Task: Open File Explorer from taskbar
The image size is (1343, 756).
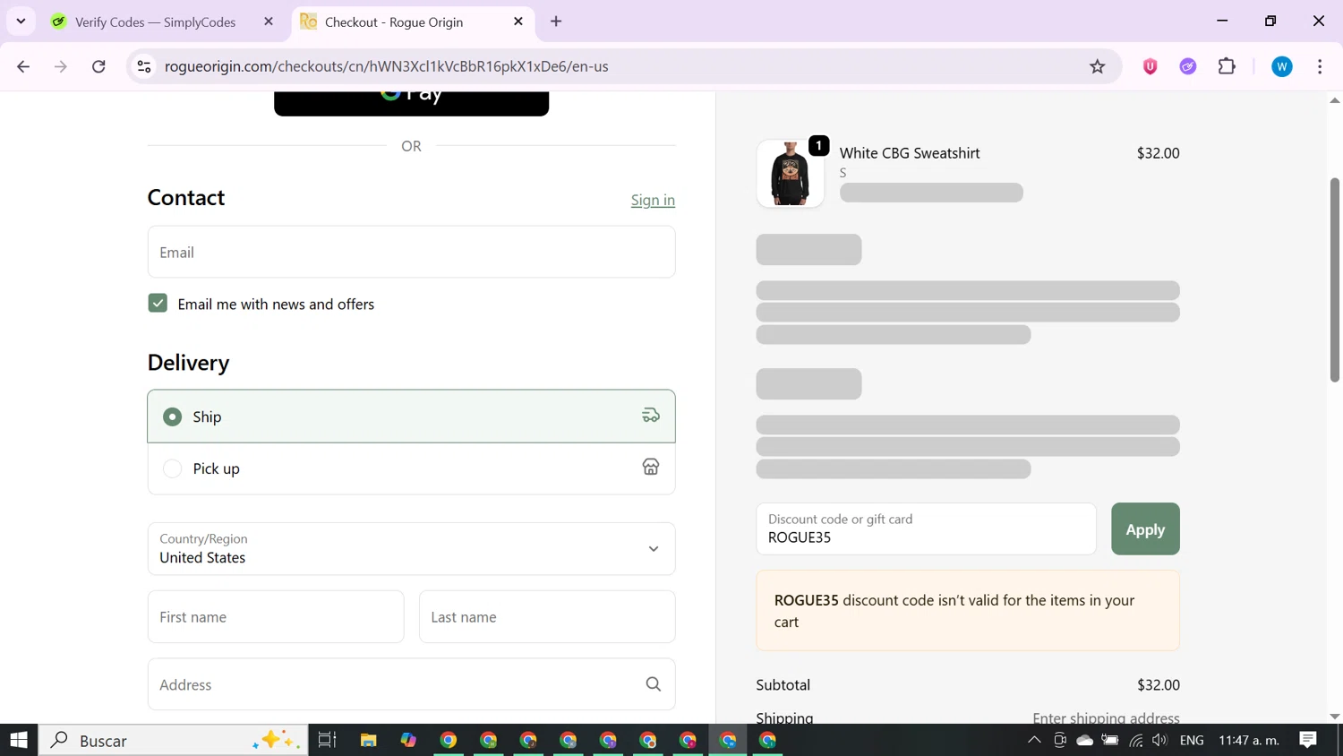Action: [368, 740]
